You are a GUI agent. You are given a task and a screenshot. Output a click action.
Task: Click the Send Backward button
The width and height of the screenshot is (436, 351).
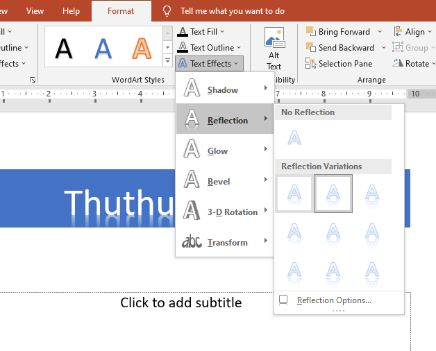[340, 48]
